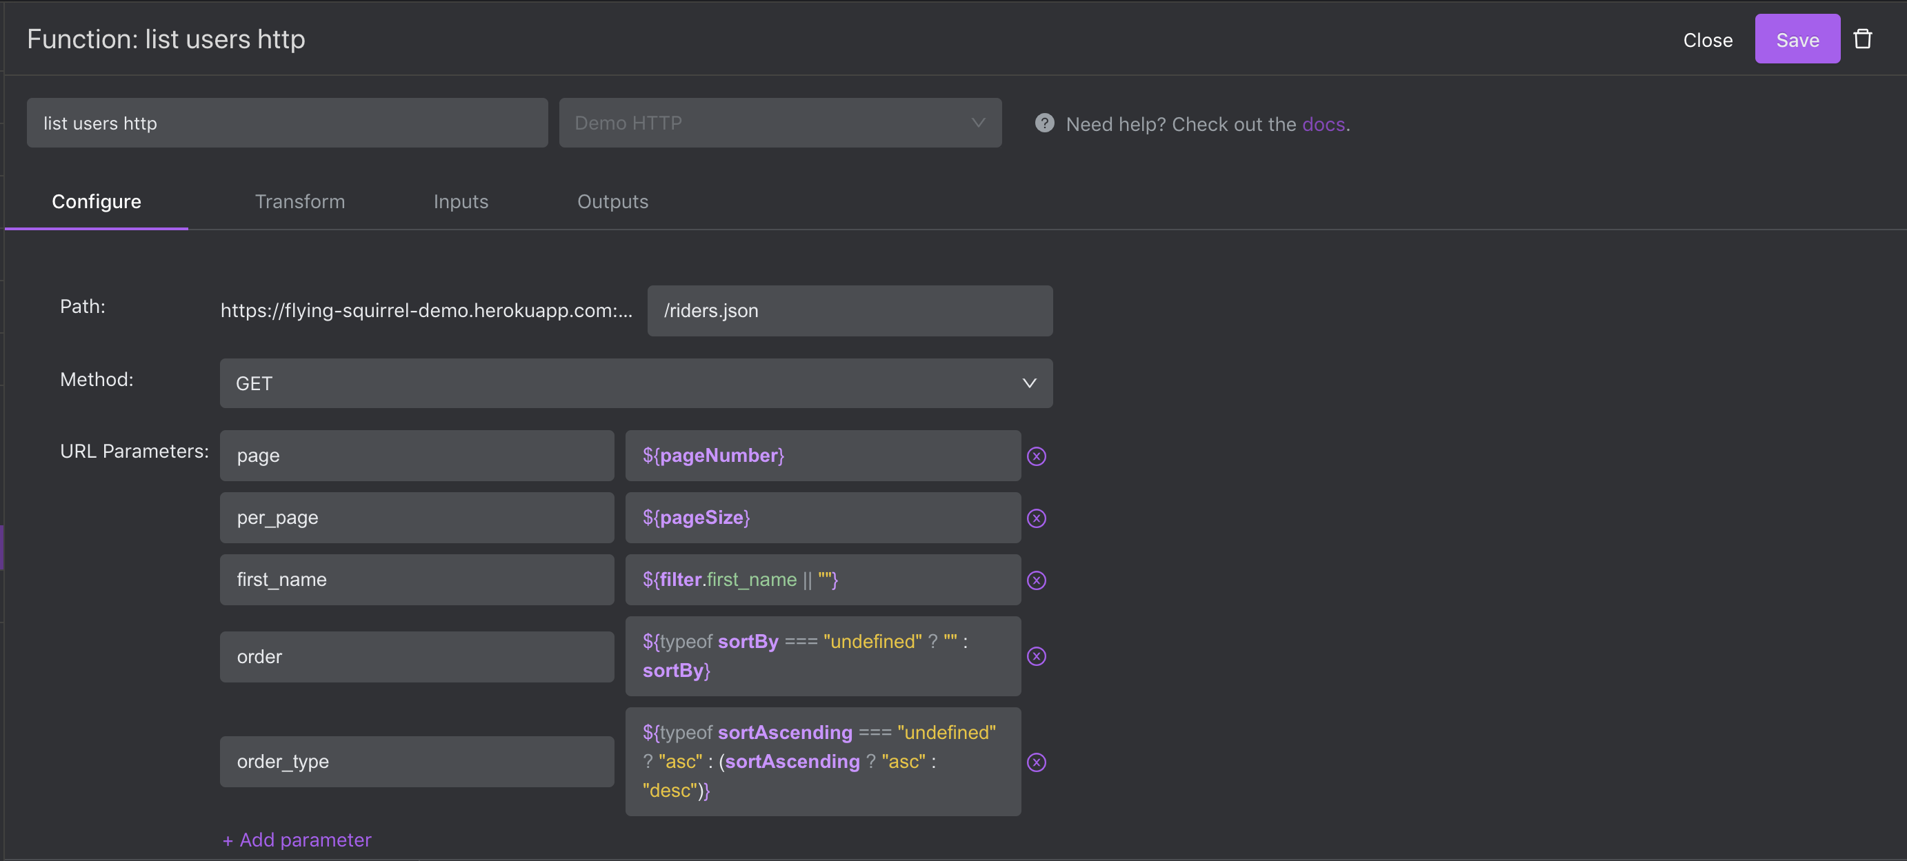
Task: Add a new URL parameter
Action: 297,840
